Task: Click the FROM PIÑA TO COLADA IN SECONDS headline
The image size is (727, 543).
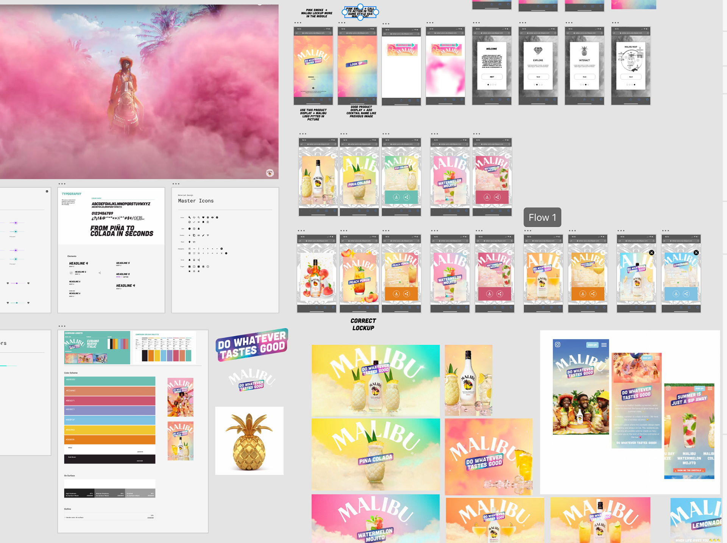Action: coord(122,231)
